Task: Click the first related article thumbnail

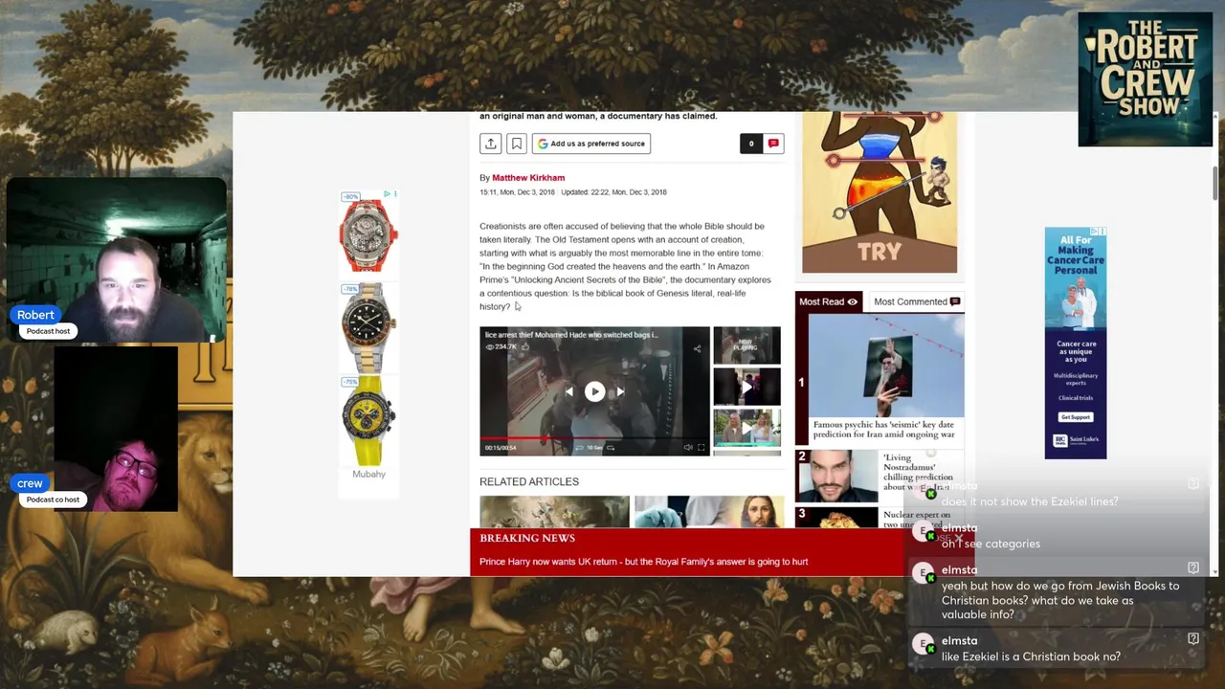Action: (x=554, y=512)
